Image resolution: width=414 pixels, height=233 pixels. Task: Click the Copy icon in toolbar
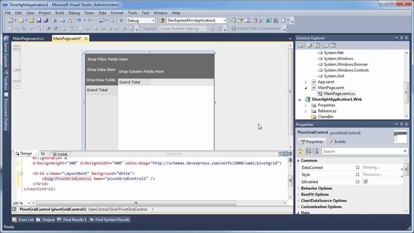(x=62, y=20)
